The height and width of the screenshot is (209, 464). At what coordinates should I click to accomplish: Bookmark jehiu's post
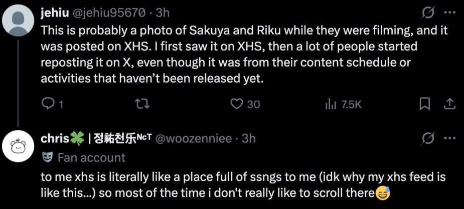[x=425, y=103]
